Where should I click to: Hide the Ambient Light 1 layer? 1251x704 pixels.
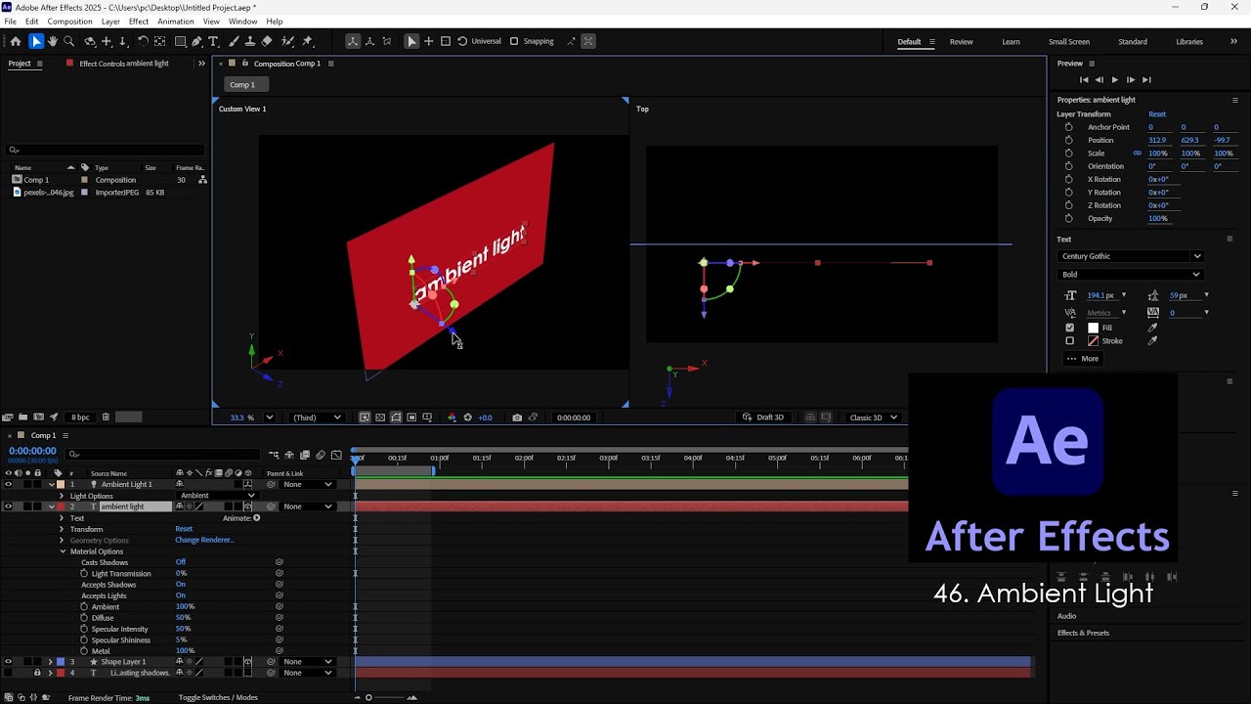(8, 484)
